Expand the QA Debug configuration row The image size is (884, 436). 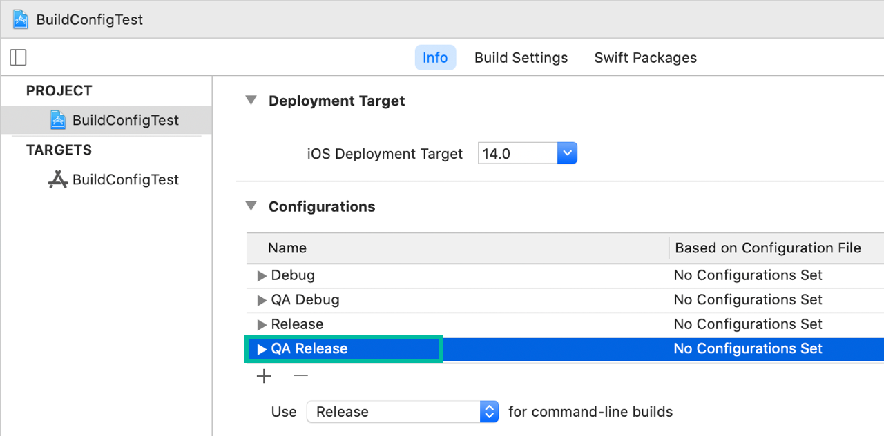(x=262, y=300)
